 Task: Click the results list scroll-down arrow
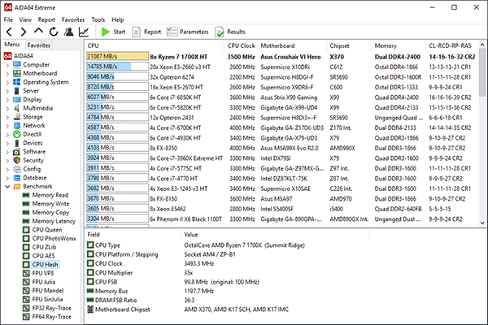coord(482,223)
